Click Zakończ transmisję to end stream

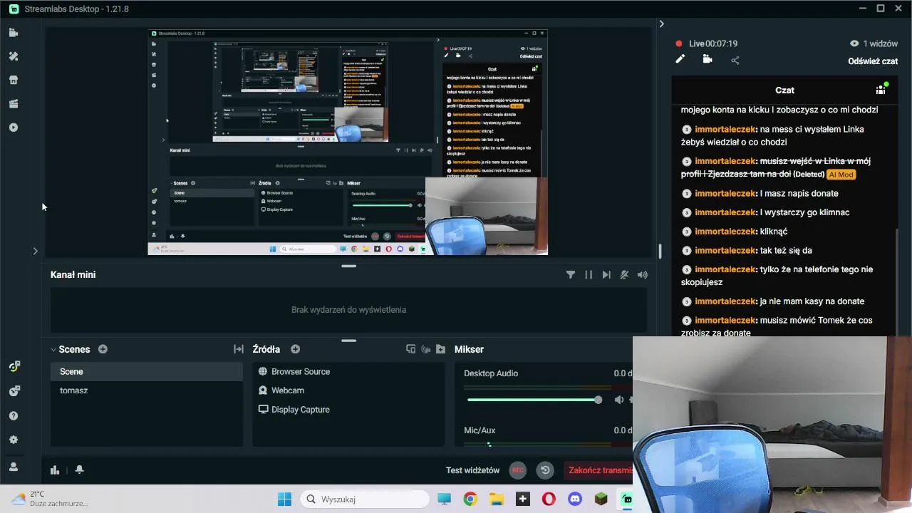[597, 470]
